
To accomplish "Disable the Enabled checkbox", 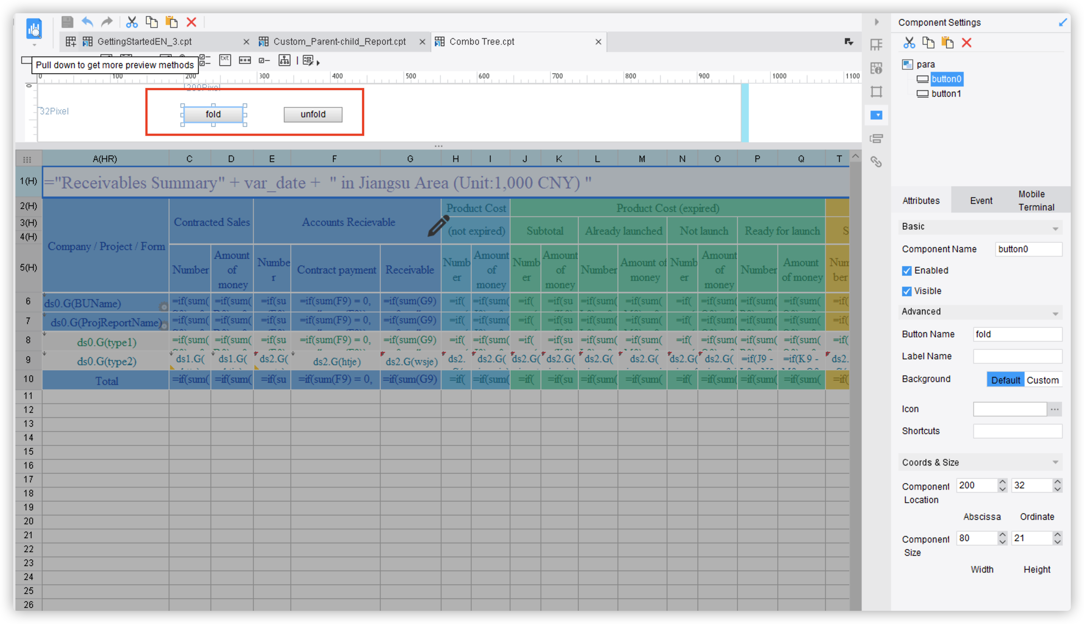I will coord(907,271).
